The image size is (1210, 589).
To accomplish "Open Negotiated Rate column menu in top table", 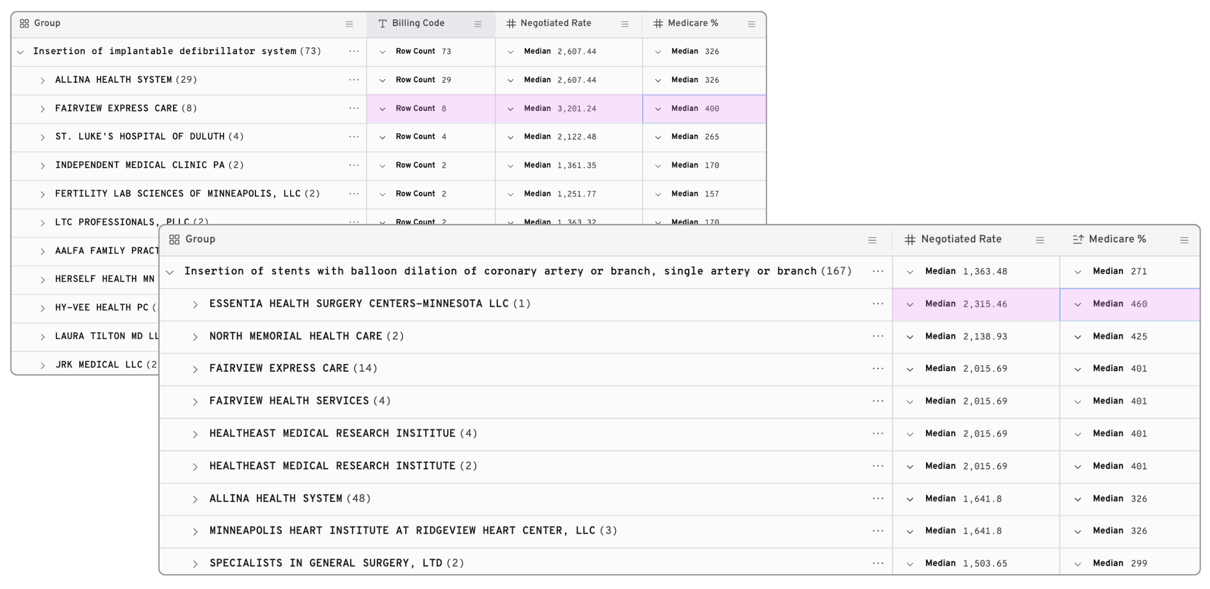I will point(625,24).
